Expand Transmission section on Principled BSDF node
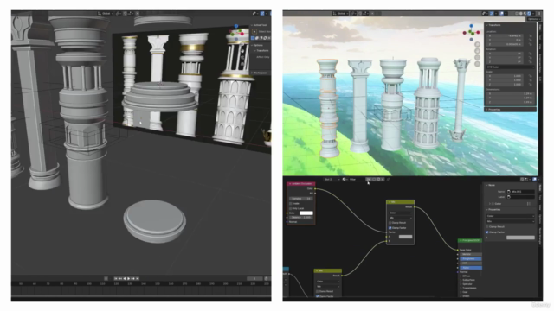The width and height of the screenshot is (554, 311). point(470,288)
